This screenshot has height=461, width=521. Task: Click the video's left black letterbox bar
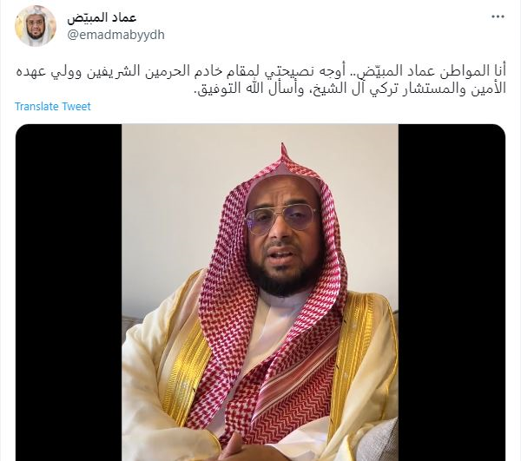coord(69,293)
